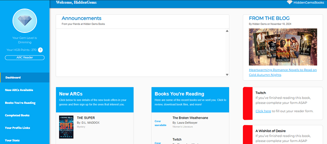327x144 pixels.
Task: Select the Mystery genre label
Action: pos(81,127)
